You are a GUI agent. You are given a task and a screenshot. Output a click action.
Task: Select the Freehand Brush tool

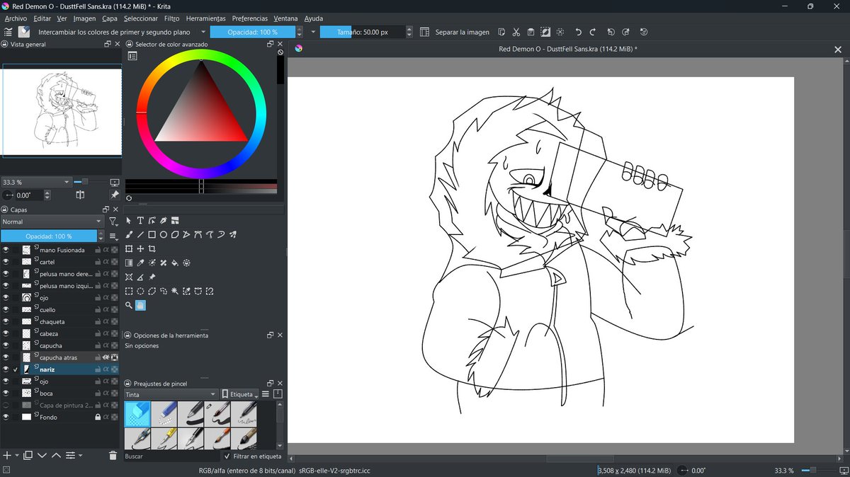tap(129, 235)
